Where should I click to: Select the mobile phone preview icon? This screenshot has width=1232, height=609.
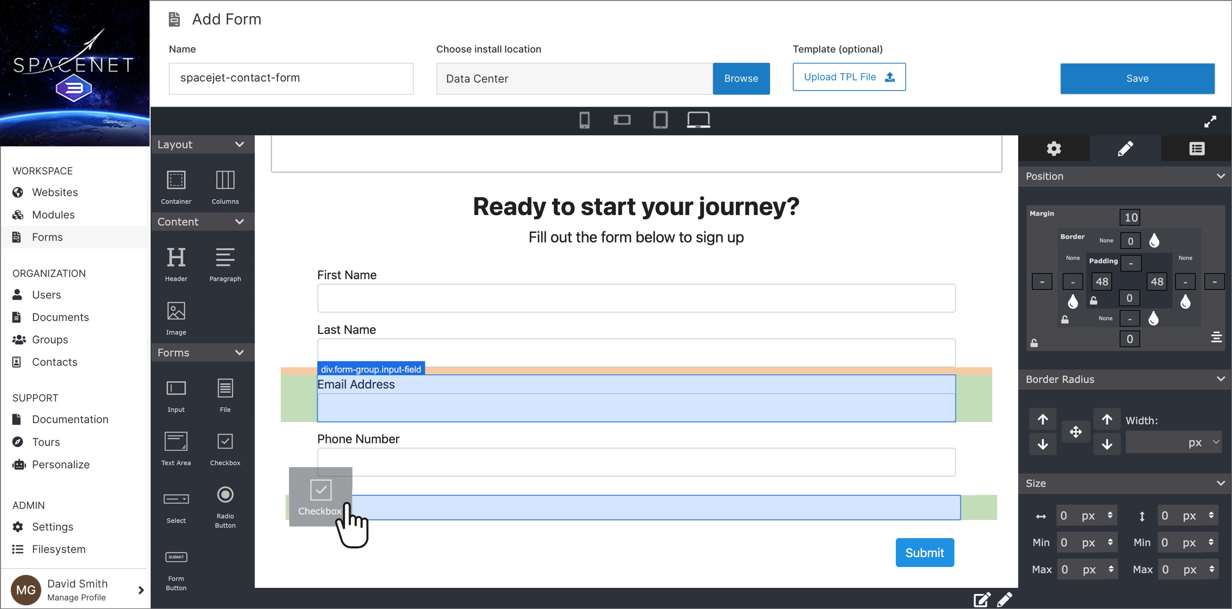point(584,120)
